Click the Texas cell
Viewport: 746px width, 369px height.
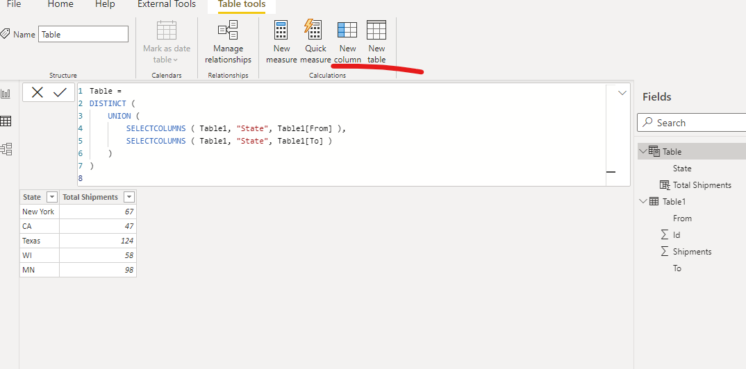[40, 241]
